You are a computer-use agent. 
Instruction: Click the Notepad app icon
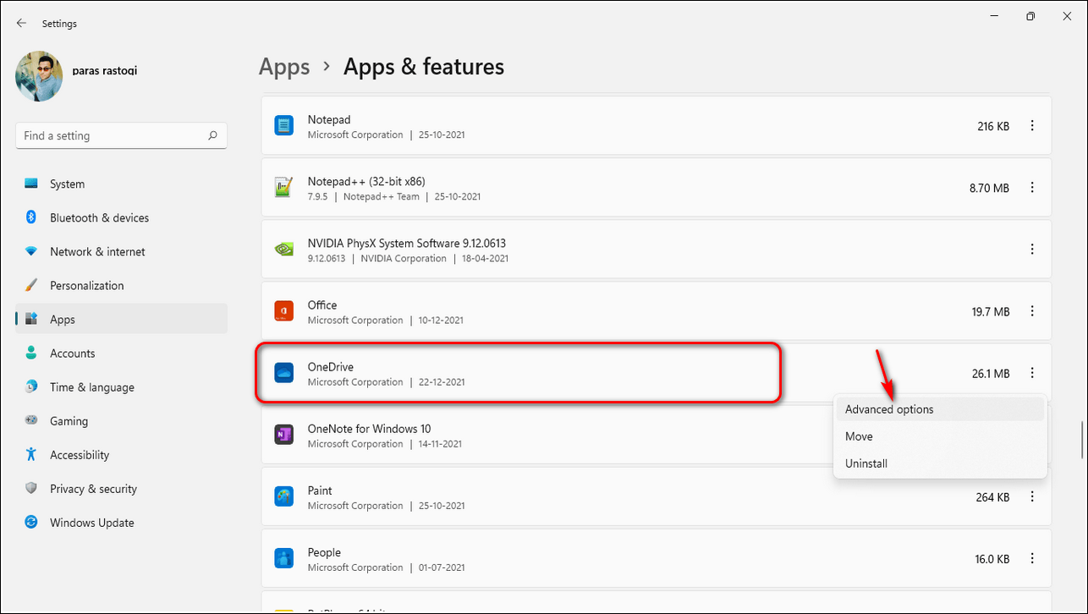pos(283,126)
